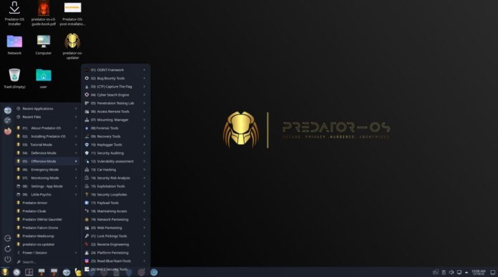Open the Predator-OS Installer desktop icon
The width and height of the screenshot is (498, 277).
[x=14, y=13]
